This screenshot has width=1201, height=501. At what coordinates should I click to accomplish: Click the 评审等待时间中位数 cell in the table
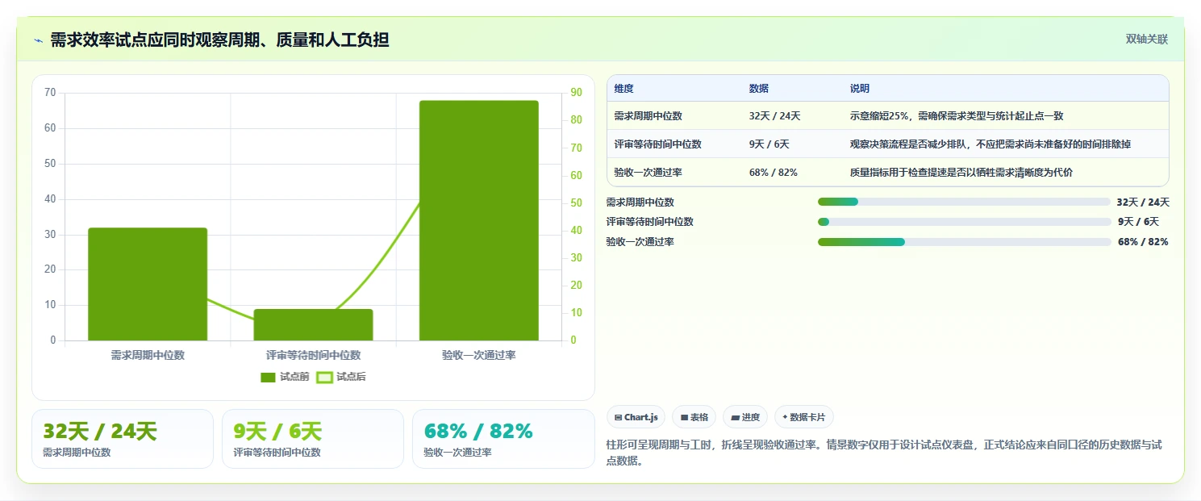[657, 144]
